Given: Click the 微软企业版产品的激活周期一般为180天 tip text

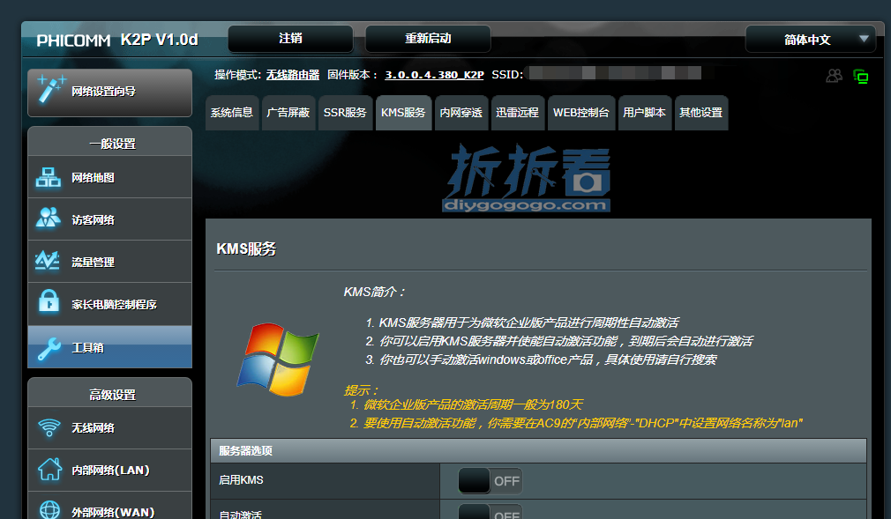Looking at the screenshot, I should tap(474, 404).
